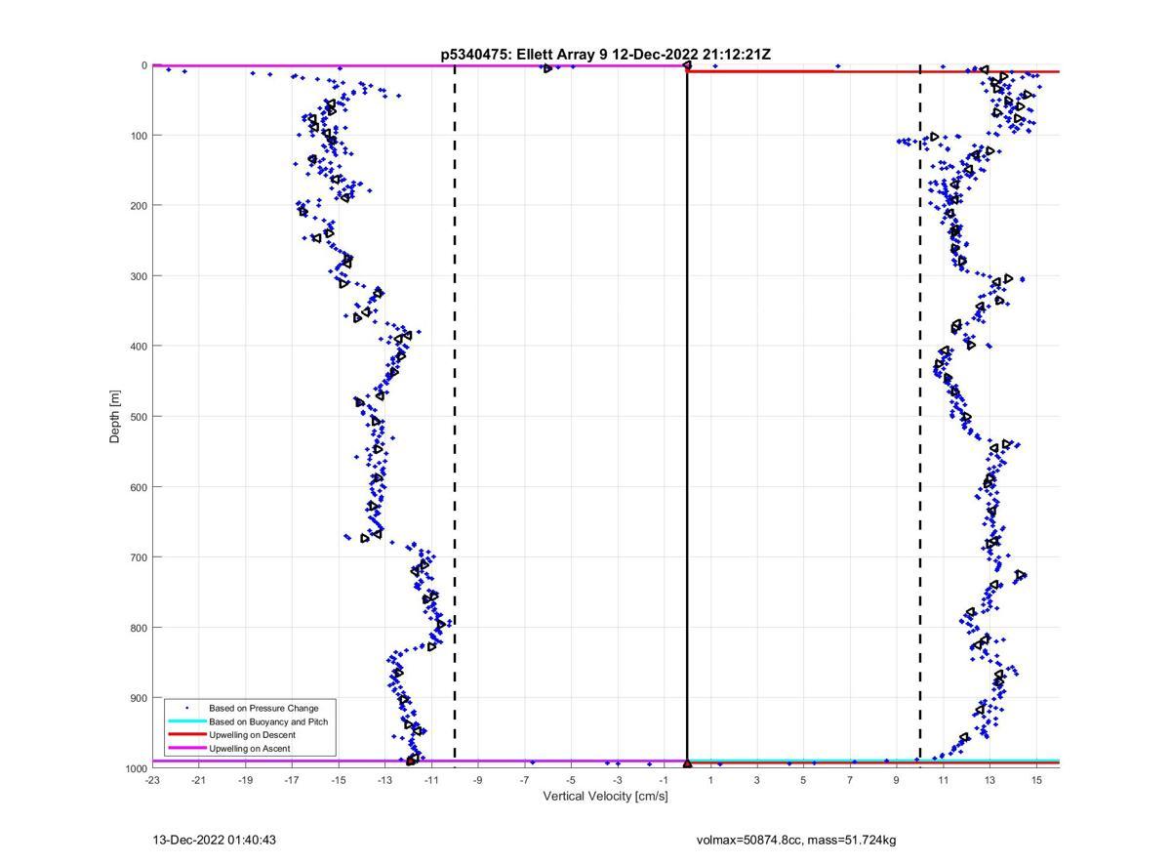Select legend entry 'Upwelling on Ascent'

[x=250, y=749]
